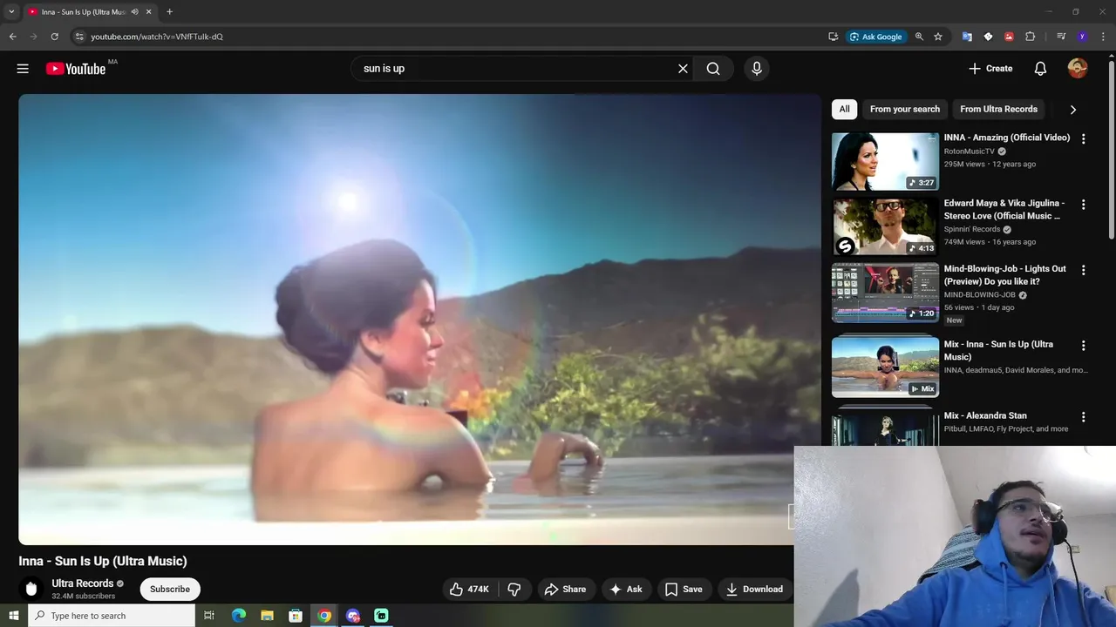This screenshot has width=1116, height=627.
Task: Open Mix - Alexandra Stan title
Action: tap(985, 415)
